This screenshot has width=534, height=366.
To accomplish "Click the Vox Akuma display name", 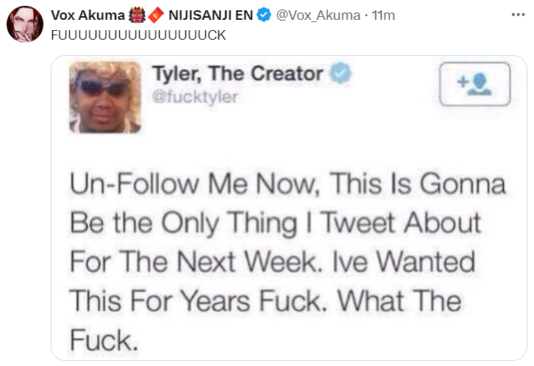I will [x=87, y=15].
